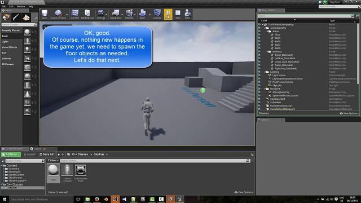This screenshot has height=203, width=361.
Task: Click the Import button in Content Browser
Action: coord(29,155)
